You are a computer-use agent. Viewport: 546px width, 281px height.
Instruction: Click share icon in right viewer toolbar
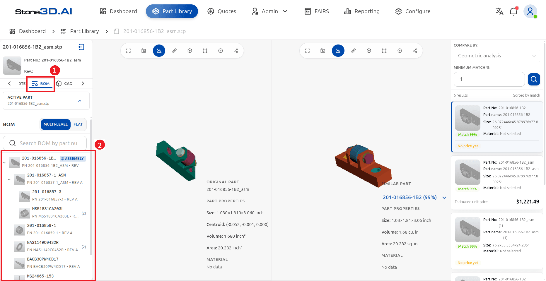click(x=415, y=51)
